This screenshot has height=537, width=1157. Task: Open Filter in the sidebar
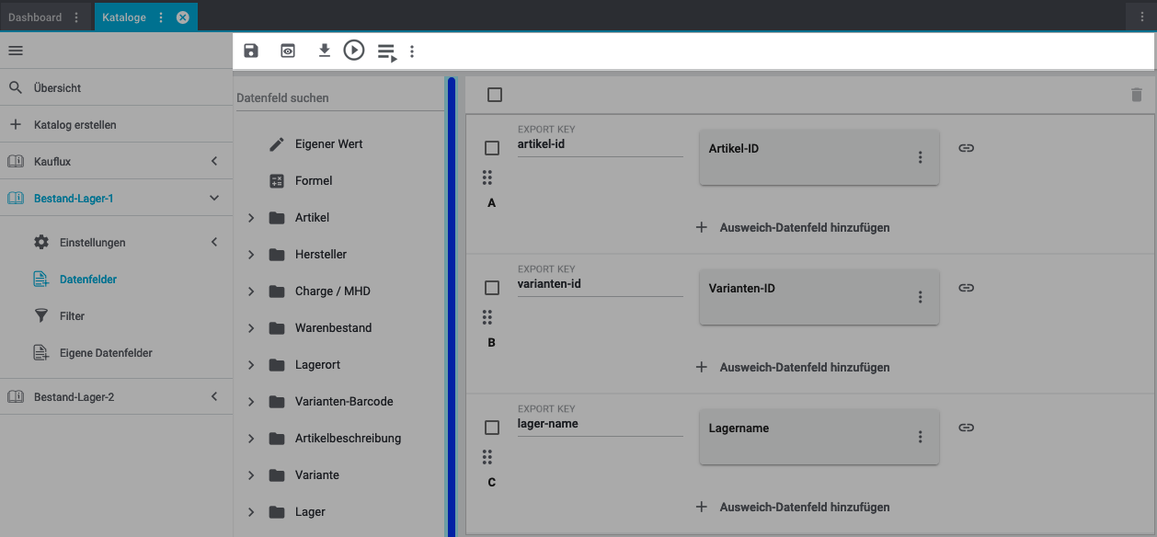coord(72,316)
